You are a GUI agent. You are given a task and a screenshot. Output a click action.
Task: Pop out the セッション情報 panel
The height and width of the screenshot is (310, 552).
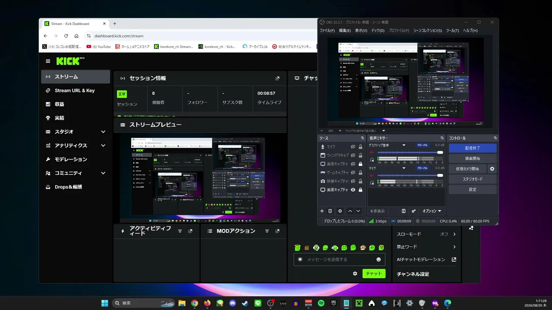277,78
